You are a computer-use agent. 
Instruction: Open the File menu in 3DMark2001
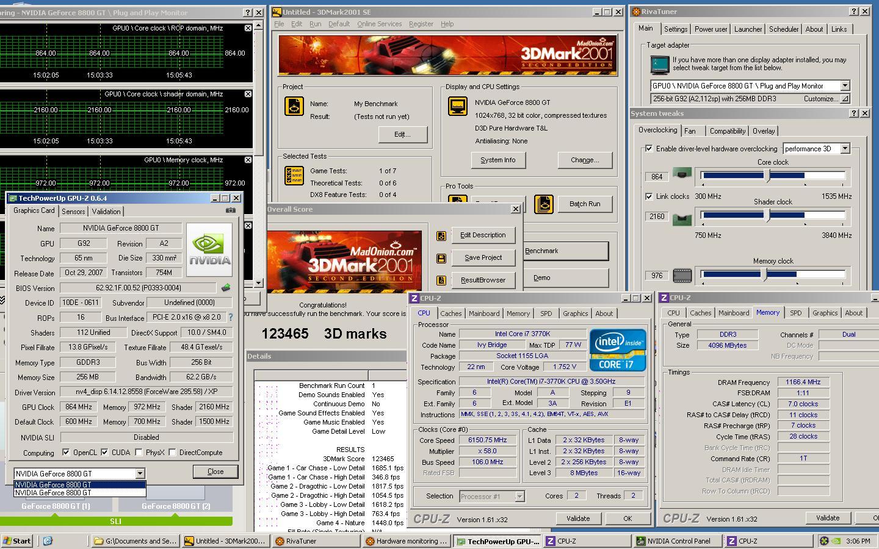[279, 24]
